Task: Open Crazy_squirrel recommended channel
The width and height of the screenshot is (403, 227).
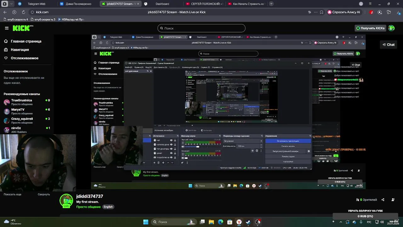Action: tap(27, 120)
